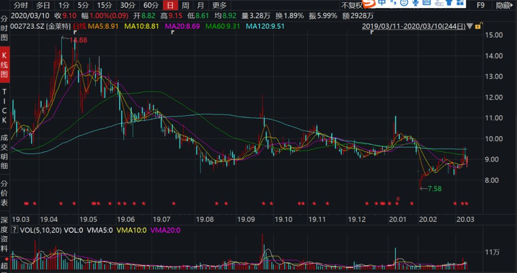
Task: Select the 60分 timeframe tab
Action: [x=151, y=6]
